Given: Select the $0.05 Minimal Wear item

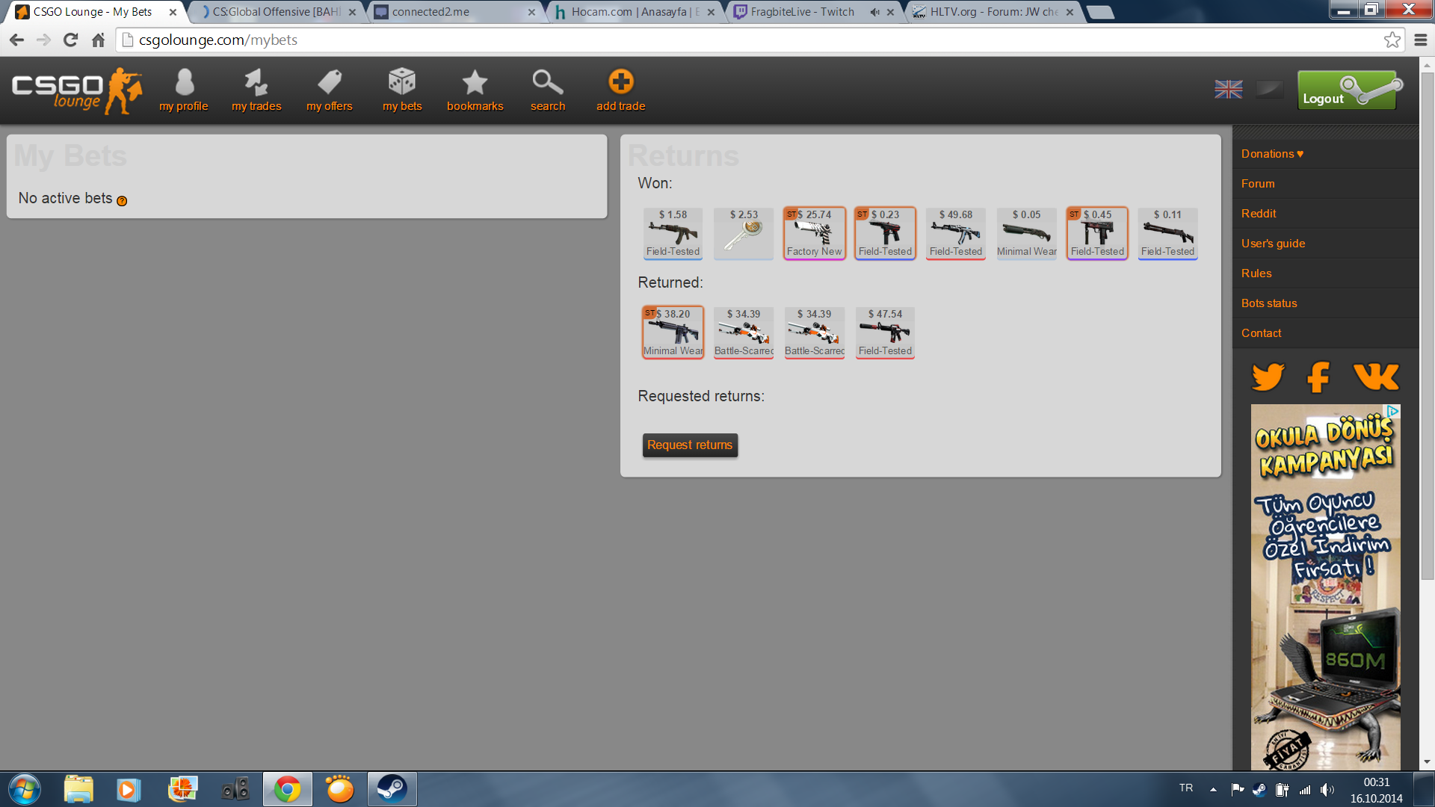Looking at the screenshot, I should 1027,233.
